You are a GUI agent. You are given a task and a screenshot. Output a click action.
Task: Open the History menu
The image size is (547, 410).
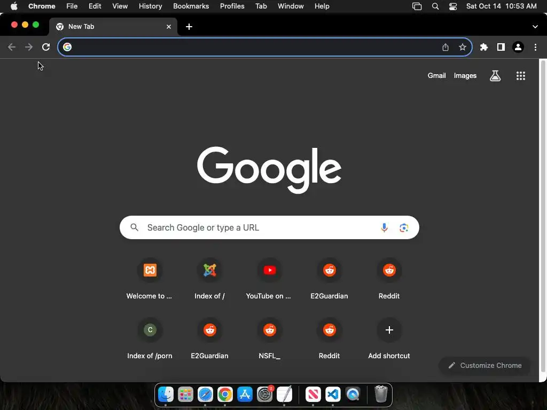150,6
